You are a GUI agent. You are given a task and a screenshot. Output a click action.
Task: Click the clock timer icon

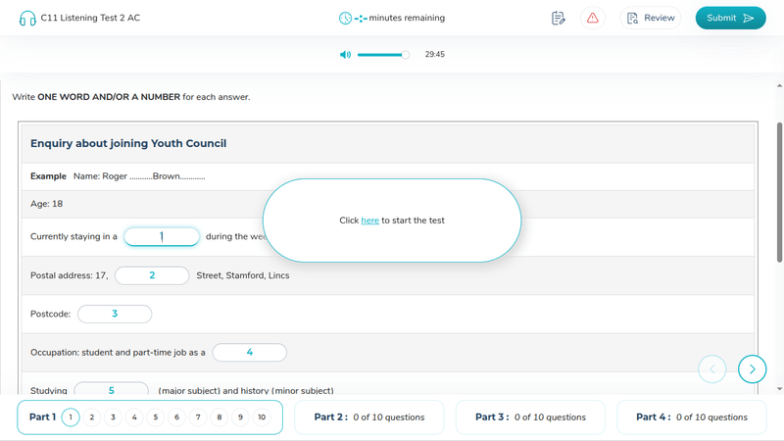click(346, 18)
